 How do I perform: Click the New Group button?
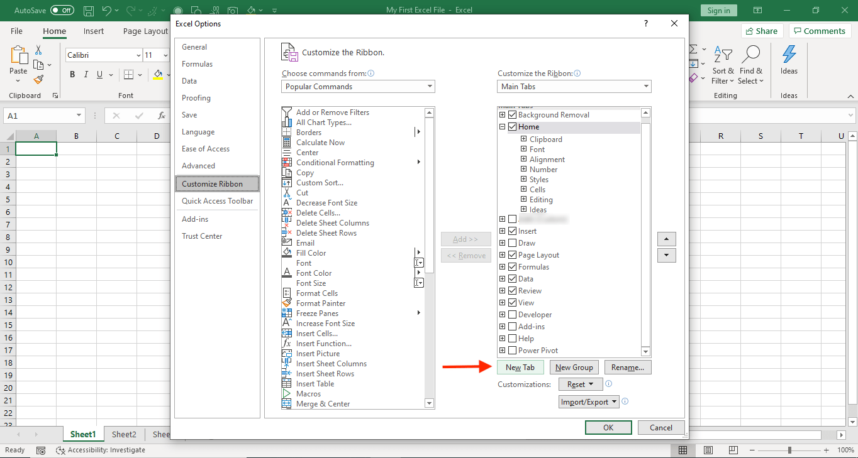click(574, 368)
